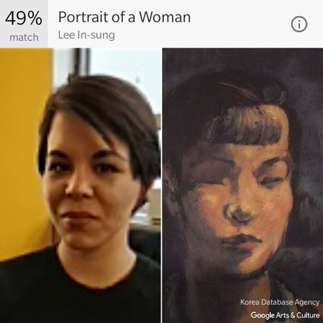323x323 pixels.
Task: Click the Google Arts & Culture logo
Action: point(285,315)
